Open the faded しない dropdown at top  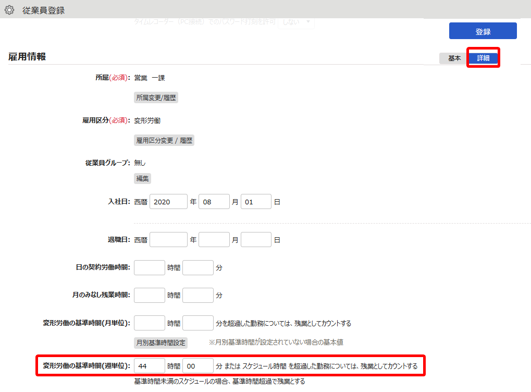(x=296, y=22)
